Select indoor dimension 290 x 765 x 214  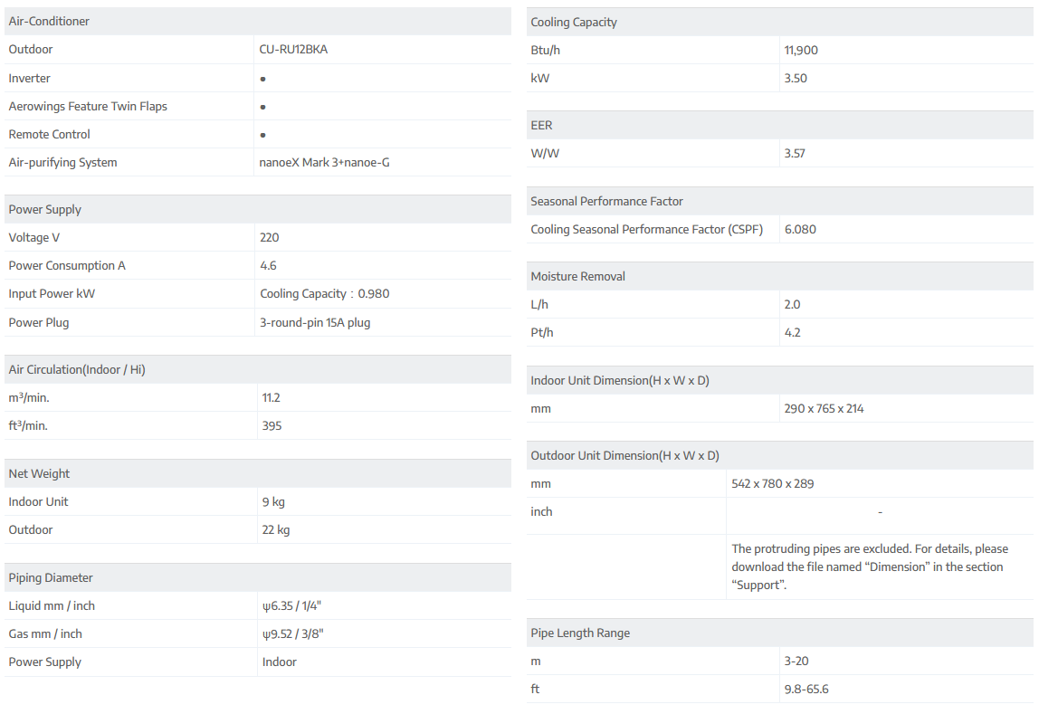click(824, 408)
